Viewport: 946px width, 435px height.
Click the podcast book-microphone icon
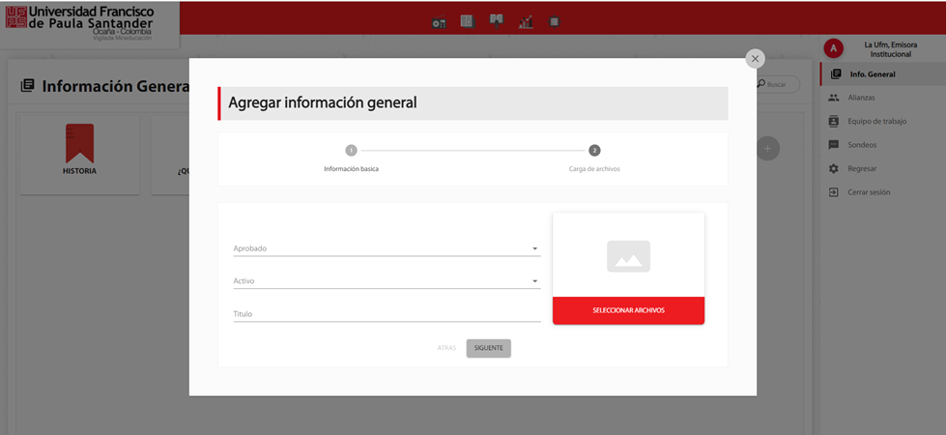coord(496,20)
